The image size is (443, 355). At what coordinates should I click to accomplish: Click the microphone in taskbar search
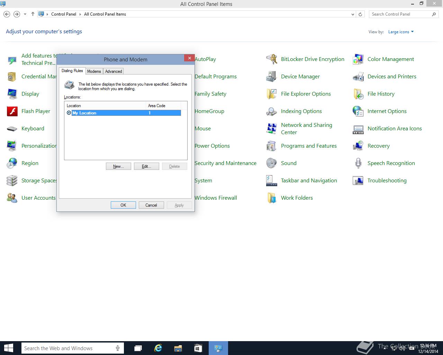tap(118, 348)
